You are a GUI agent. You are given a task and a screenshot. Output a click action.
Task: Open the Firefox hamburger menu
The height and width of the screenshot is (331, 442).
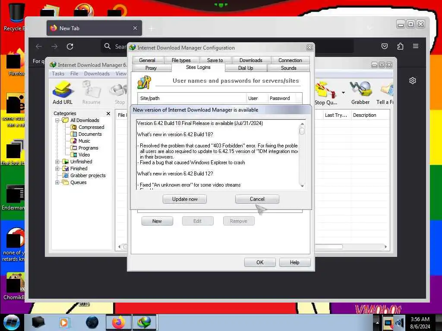click(416, 46)
